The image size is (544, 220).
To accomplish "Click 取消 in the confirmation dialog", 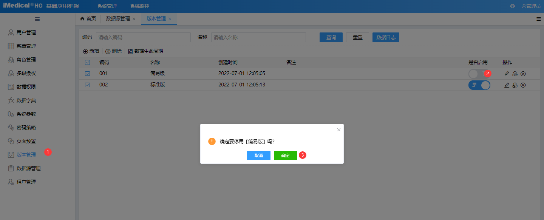I will [x=259, y=155].
